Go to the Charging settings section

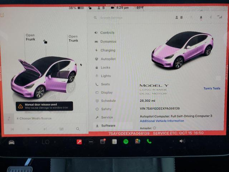pyautogui.click(x=108, y=51)
